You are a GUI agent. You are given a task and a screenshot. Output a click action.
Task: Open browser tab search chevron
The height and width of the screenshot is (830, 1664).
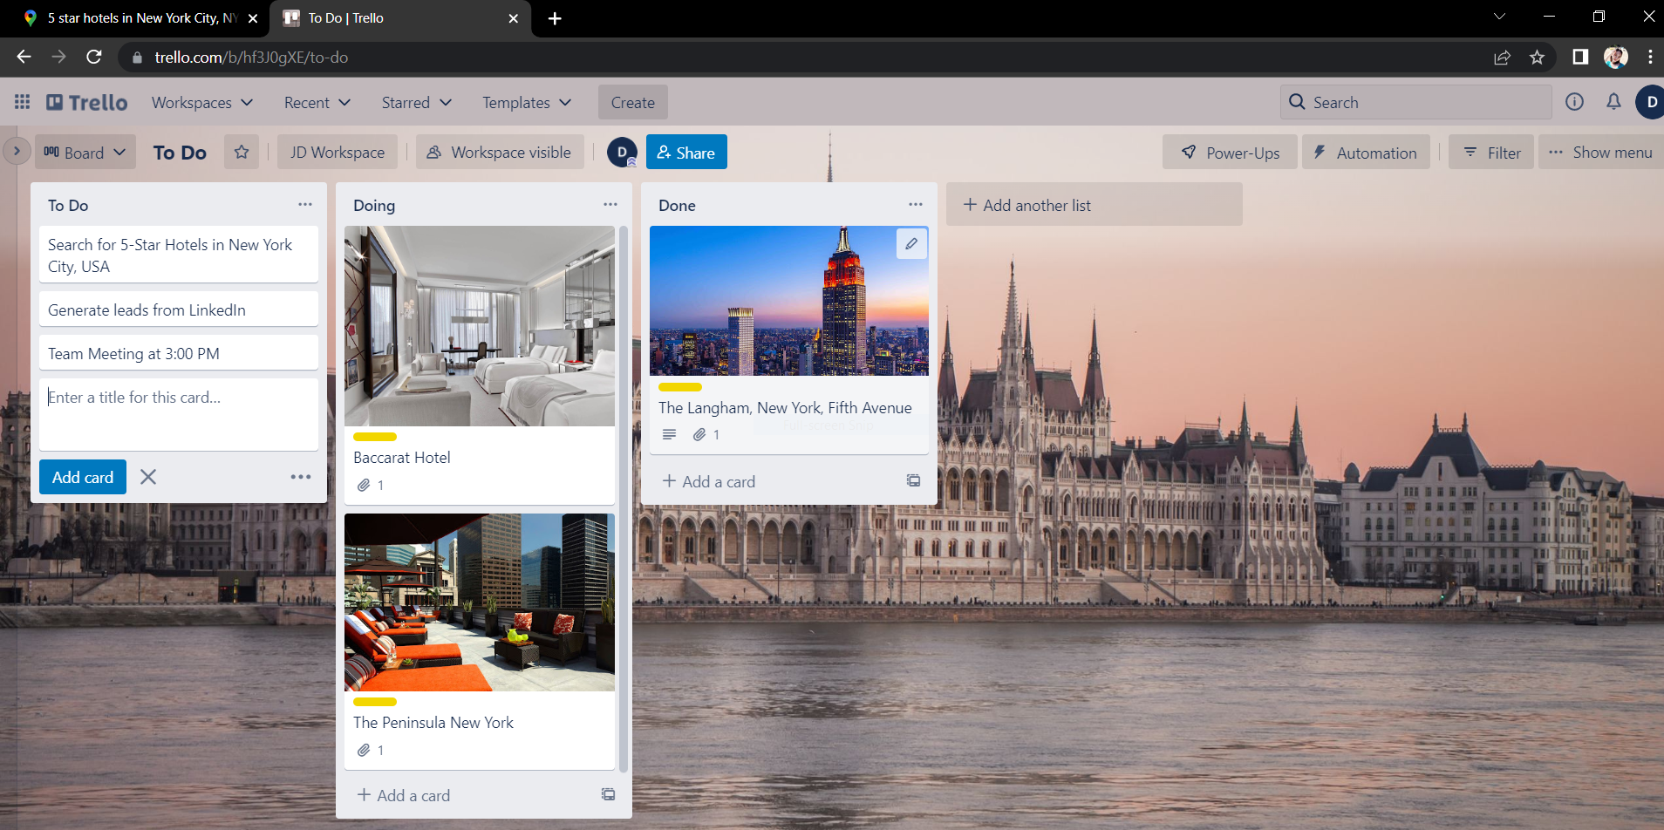click(x=1499, y=17)
